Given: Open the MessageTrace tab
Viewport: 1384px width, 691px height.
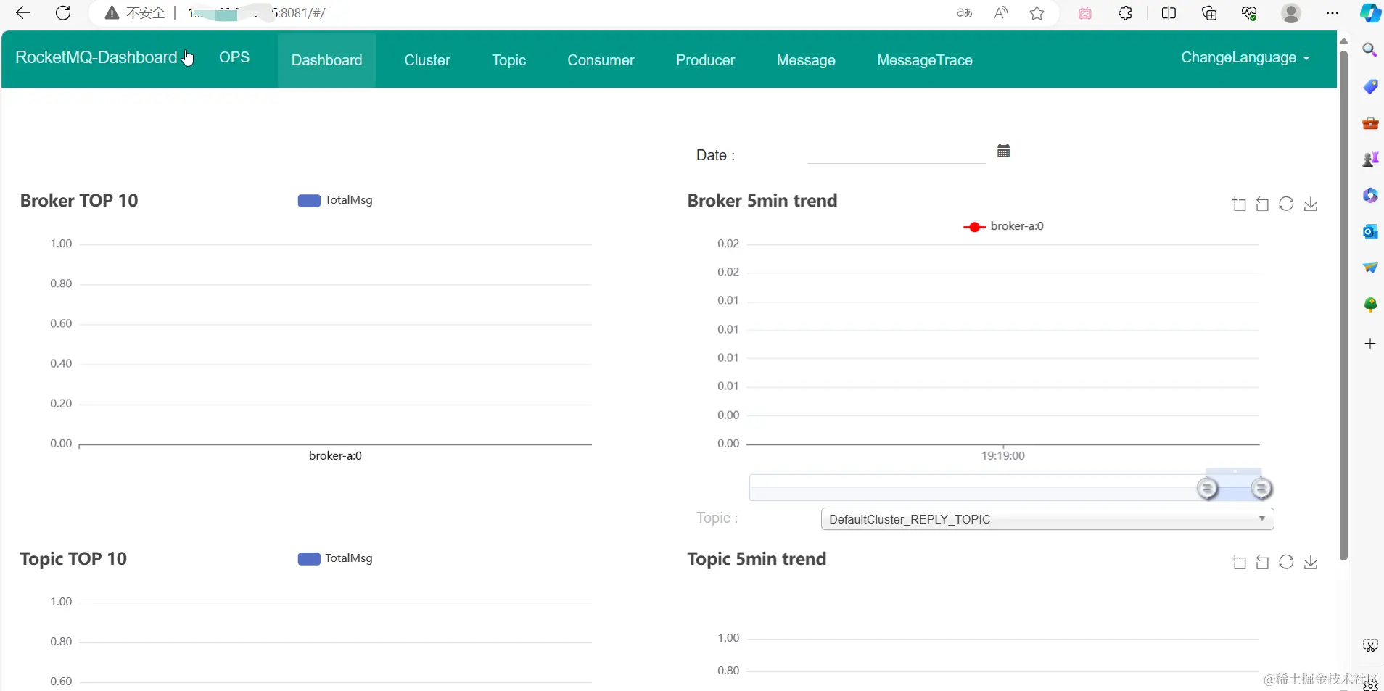Looking at the screenshot, I should pos(925,60).
